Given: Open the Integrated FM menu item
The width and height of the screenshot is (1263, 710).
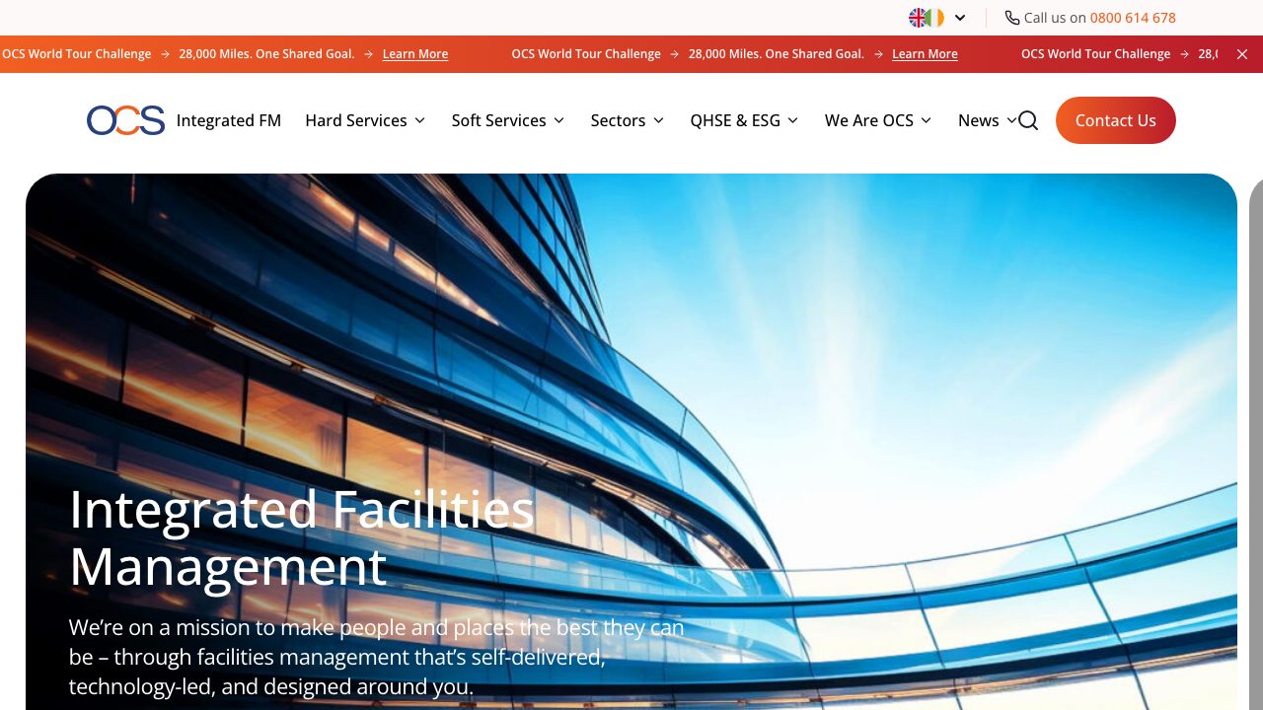Looking at the screenshot, I should tap(229, 120).
